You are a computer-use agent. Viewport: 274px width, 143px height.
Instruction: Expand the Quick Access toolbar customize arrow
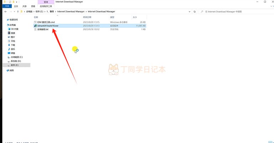pyautogui.click(x=17, y=2)
